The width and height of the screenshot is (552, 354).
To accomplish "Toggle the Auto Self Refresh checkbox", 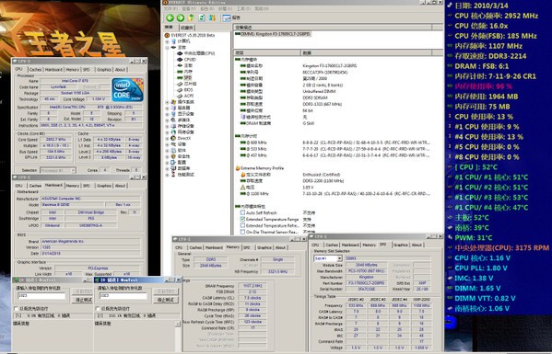I will coord(242,212).
